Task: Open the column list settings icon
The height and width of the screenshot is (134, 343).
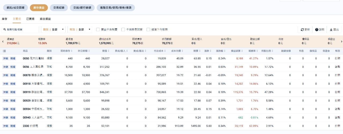Action: (x=4, y=51)
